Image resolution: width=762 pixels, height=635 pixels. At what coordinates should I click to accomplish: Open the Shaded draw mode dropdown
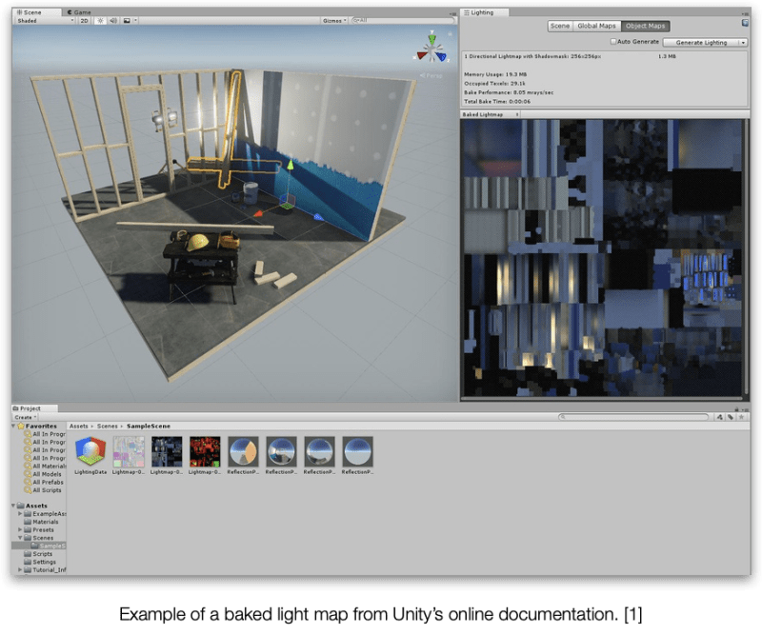[45, 21]
